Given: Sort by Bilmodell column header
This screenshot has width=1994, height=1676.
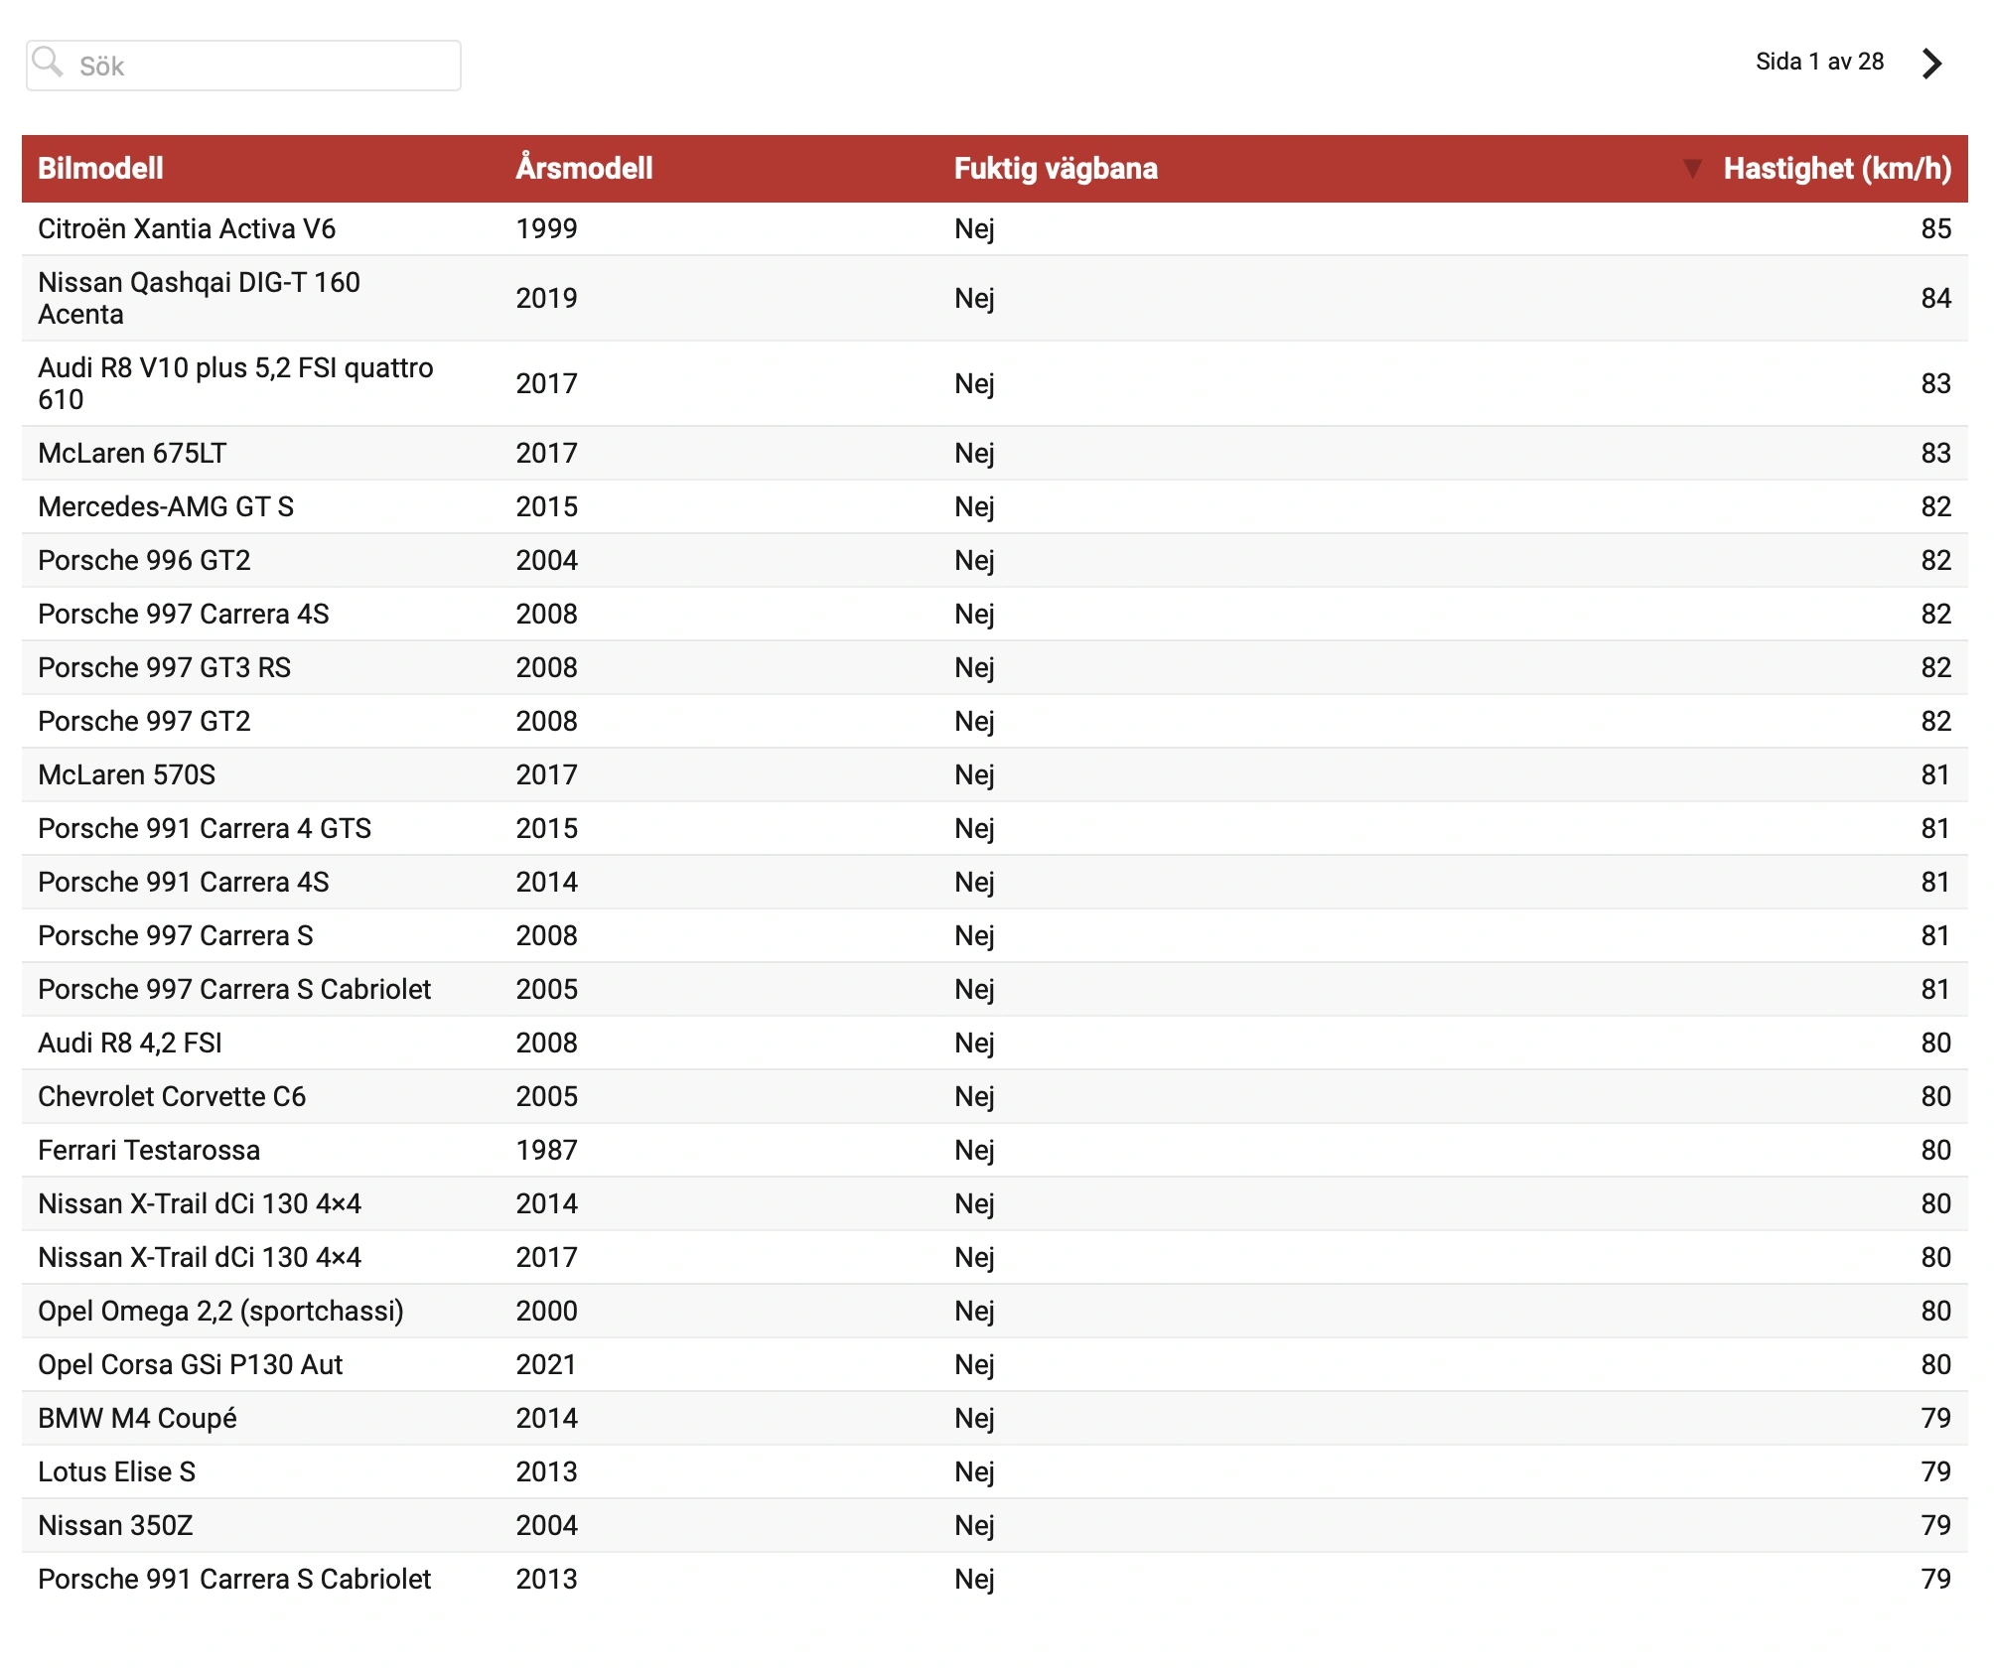Looking at the screenshot, I should point(100,169).
